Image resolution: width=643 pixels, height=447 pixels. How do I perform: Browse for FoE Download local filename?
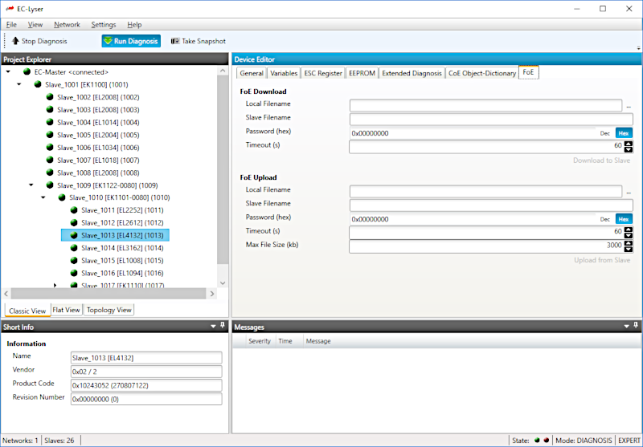(x=629, y=105)
